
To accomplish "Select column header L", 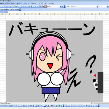I will 77,14.
